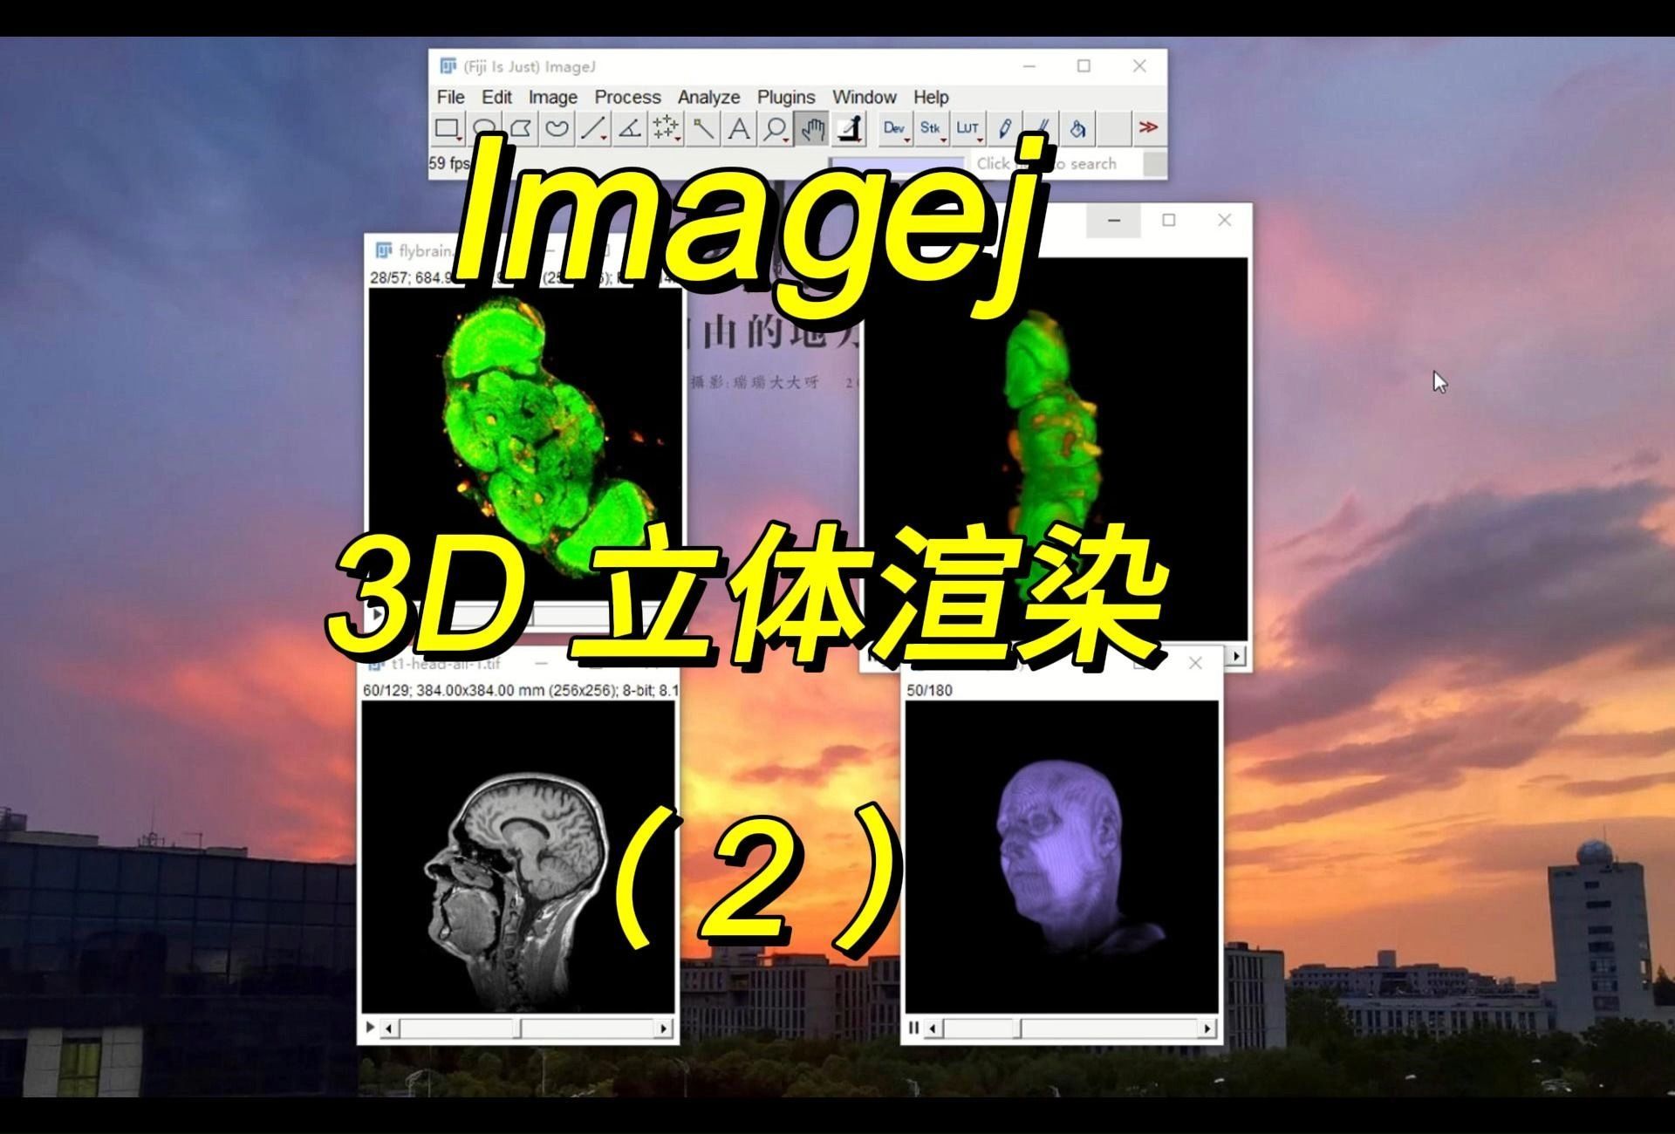Click right arrow of the 50/180 window scrollbar
This screenshot has height=1134, width=1675.
tap(1207, 1028)
